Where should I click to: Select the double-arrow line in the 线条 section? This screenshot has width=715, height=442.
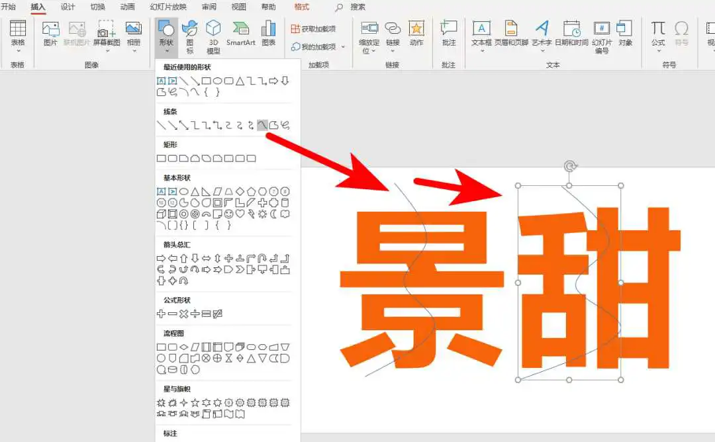click(x=184, y=125)
